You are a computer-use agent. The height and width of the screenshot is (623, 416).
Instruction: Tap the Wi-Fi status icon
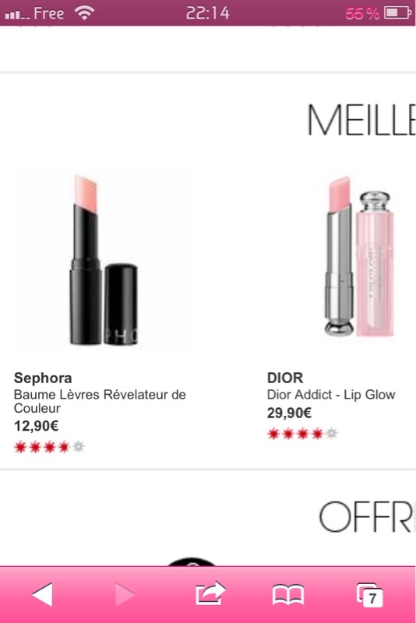click(84, 13)
